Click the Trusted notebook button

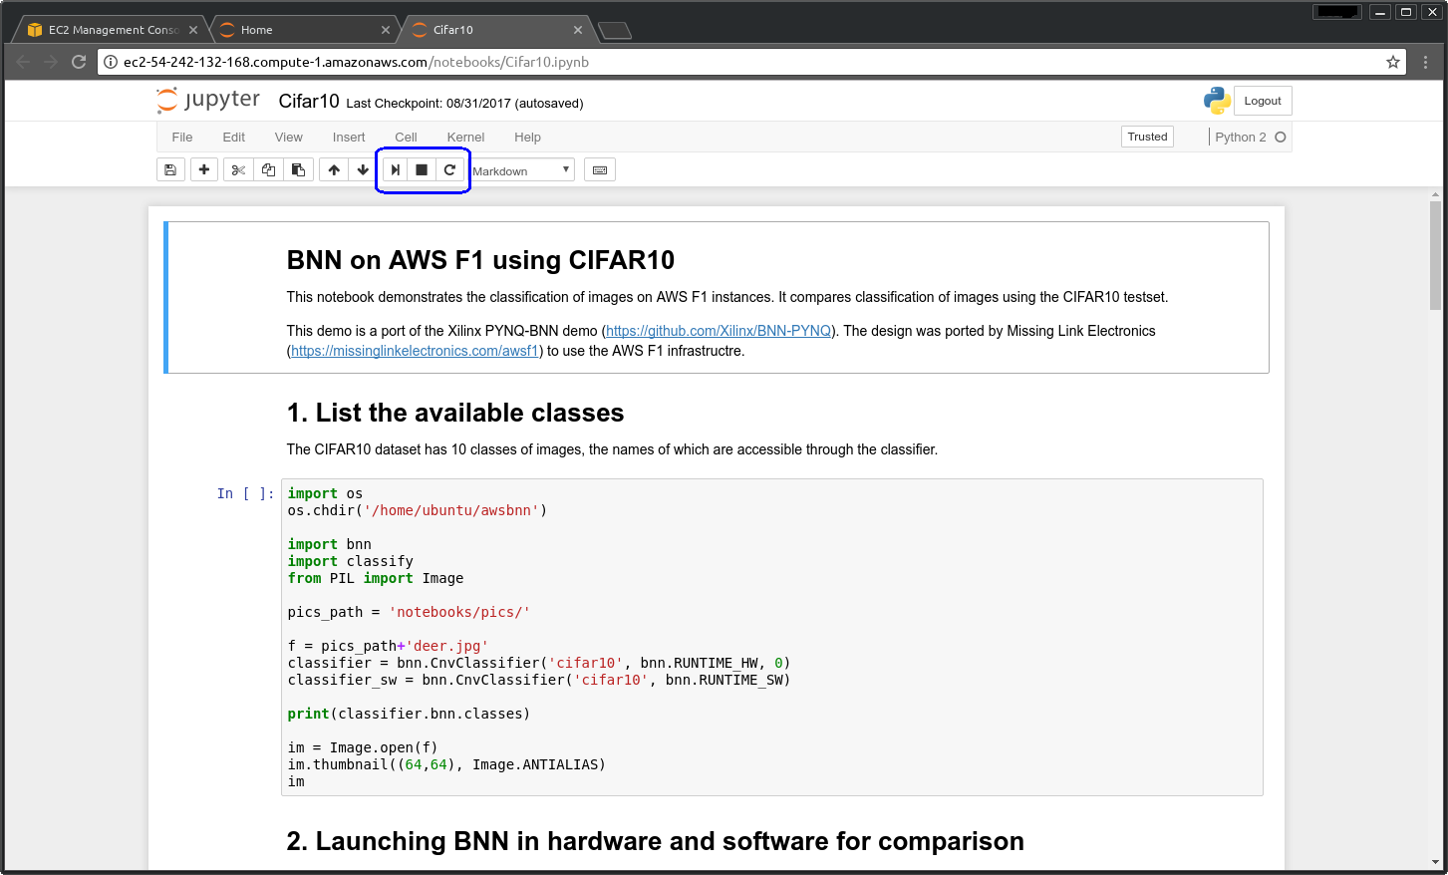pos(1147,137)
